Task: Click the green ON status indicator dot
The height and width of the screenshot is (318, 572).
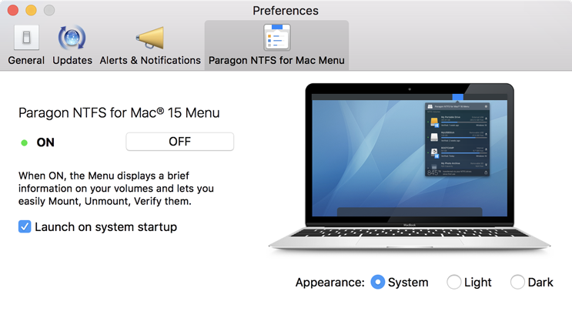Action: point(24,142)
